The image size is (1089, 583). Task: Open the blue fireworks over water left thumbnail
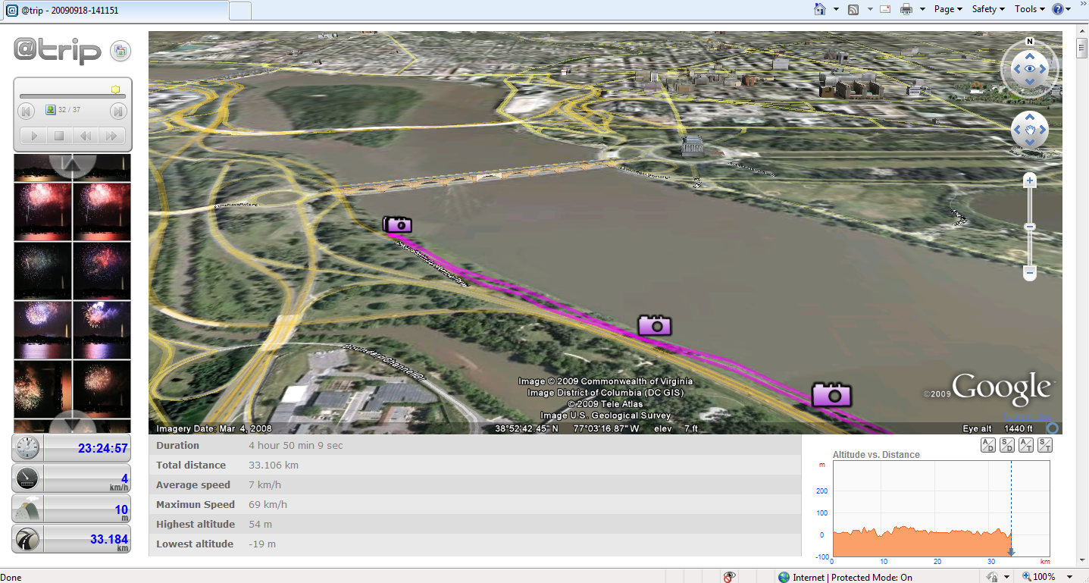(x=42, y=330)
